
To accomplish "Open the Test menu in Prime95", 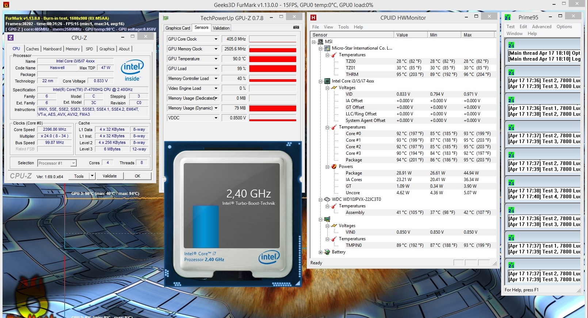I will point(511,27).
